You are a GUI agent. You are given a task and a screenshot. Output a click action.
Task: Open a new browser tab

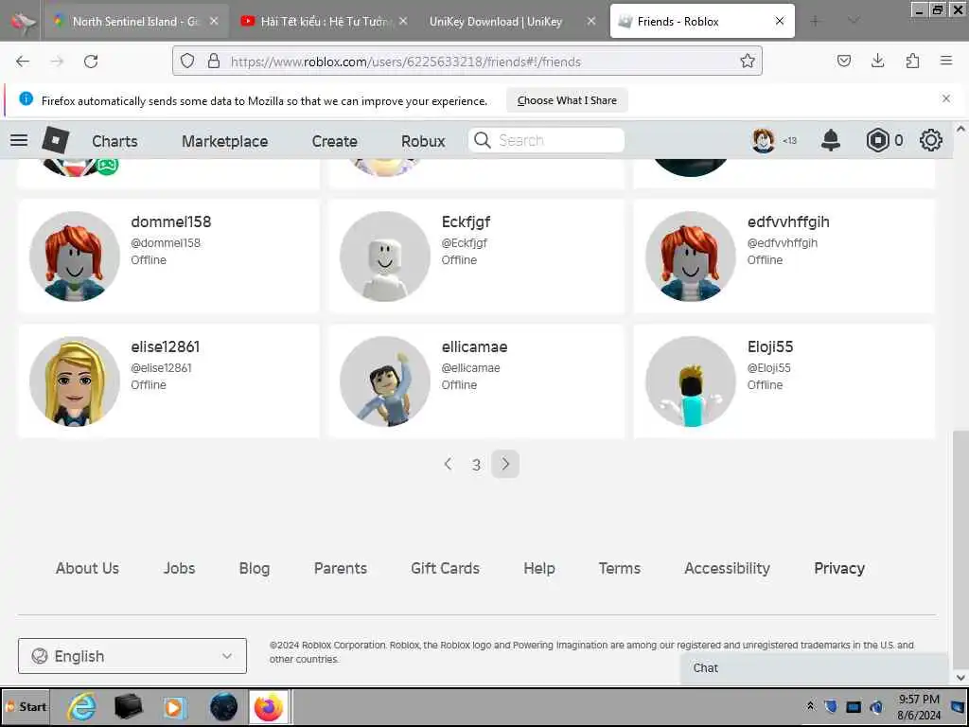coord(815,21)
